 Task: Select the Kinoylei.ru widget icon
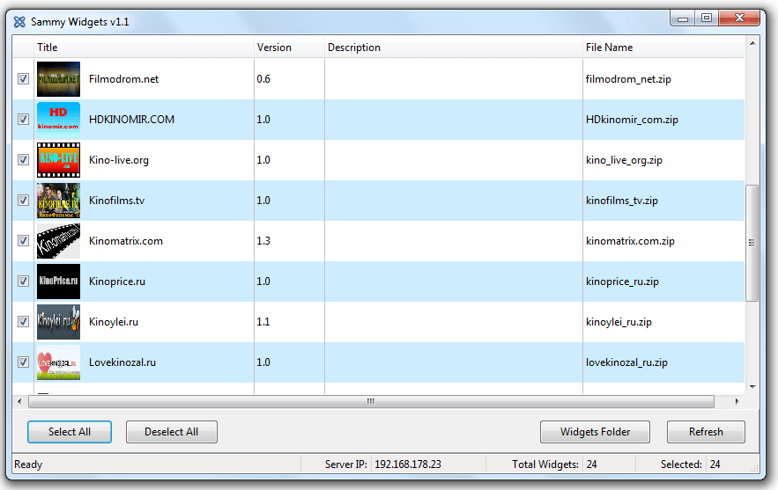[x=58, y=322]
